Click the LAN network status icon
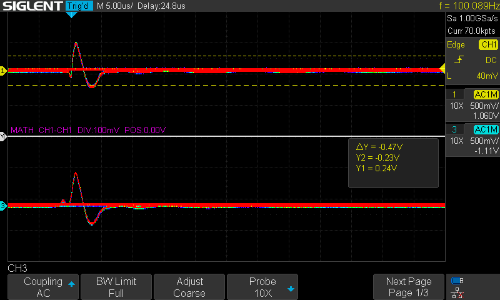 tap(457, 292)
